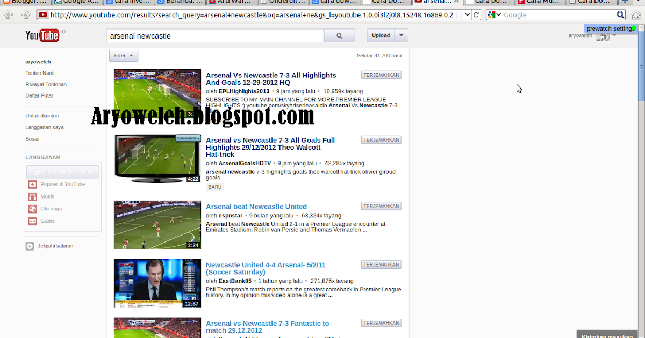Viewport: 645px width, 338px height.
Task: Click the aryoweleh sidebar username
Action: click(38, 62)
